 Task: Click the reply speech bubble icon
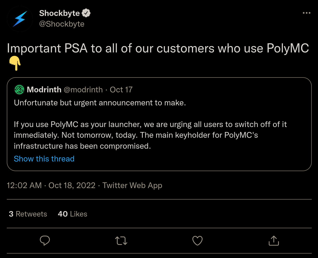click(x=45, y=241)
